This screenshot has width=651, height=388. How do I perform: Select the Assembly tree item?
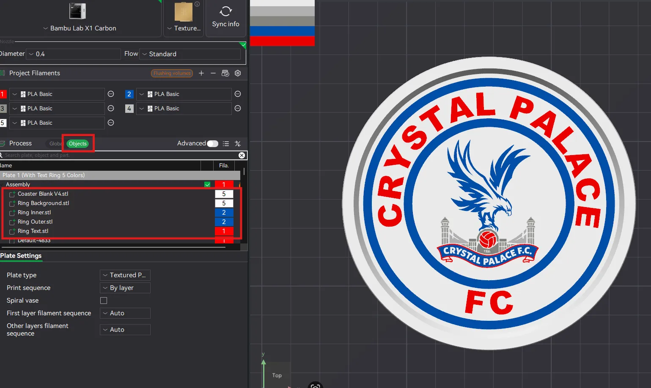point(18,184)
